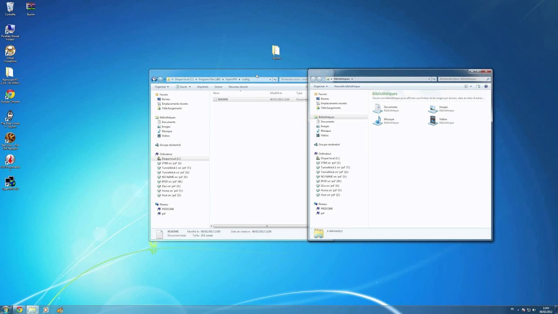The width and height of the screenshot is (558, 314).
Task: Click the search field in the Bibliothèques window
Action: (464, 79)
